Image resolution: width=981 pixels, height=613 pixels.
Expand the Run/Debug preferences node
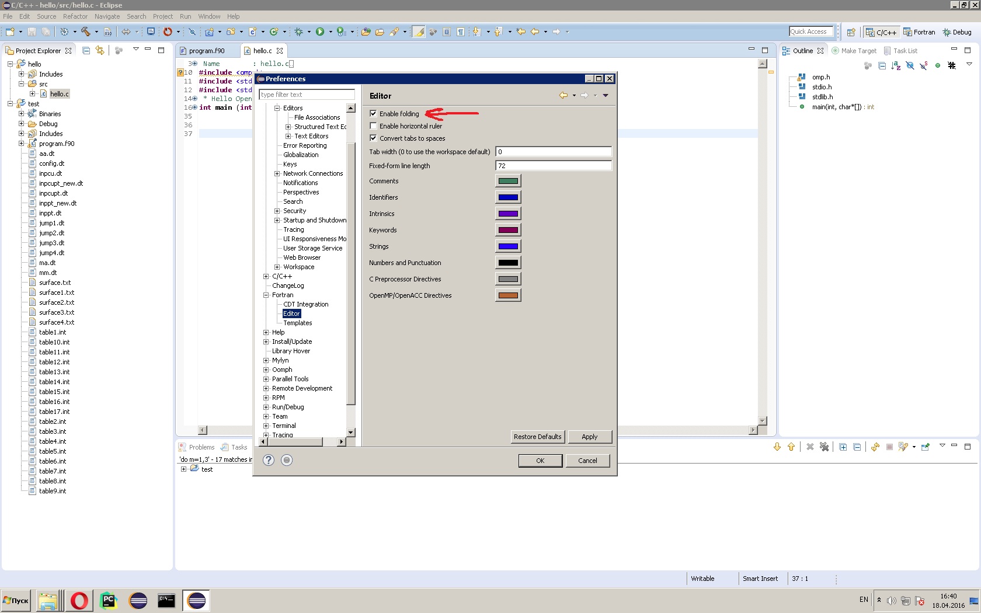point(266,407)
